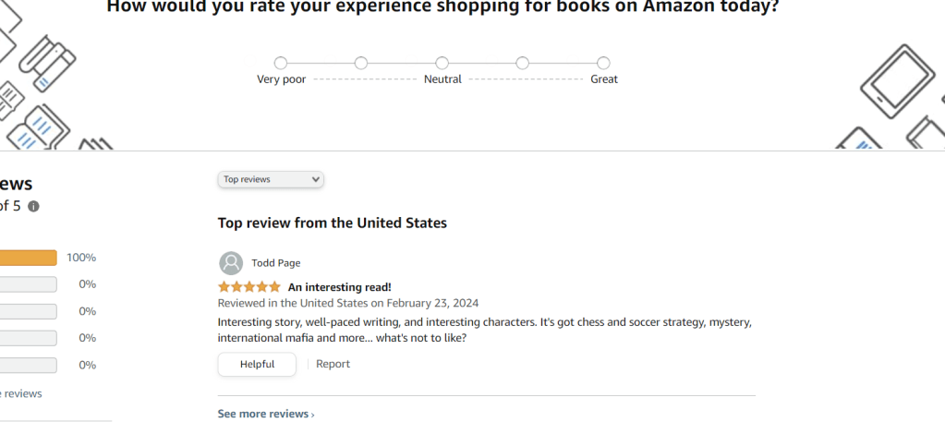This screenshot has height=422, width=945.
Task: Click the filled orange 100% rating bar
Action: point(28,258)
